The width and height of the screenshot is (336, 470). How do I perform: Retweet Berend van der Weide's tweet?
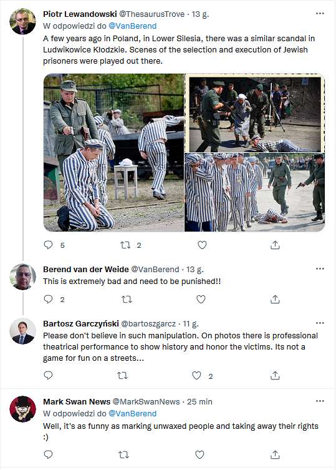pos(127,299)
